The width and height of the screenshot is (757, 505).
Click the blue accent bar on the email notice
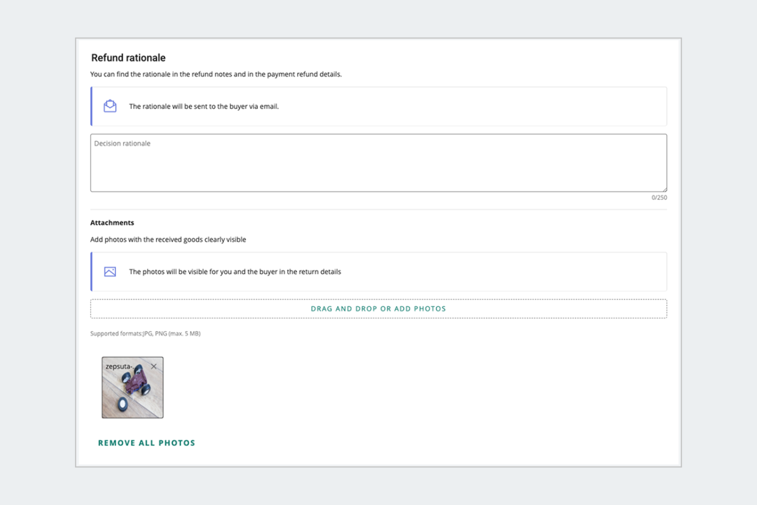tap(91, 106)
